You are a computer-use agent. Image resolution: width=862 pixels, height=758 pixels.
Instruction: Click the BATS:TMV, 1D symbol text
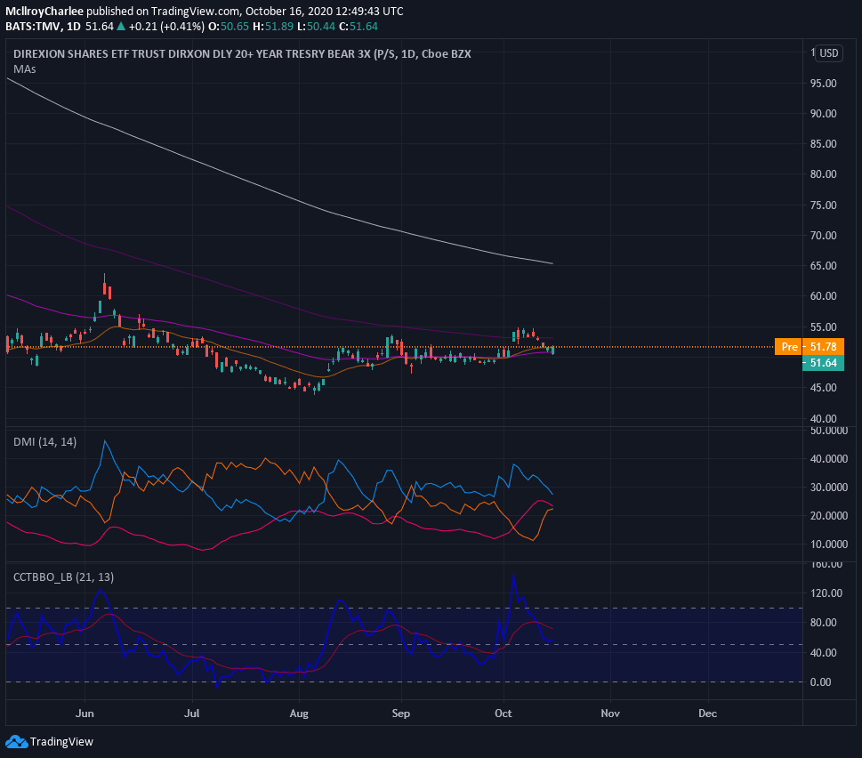tap(43, 27)
